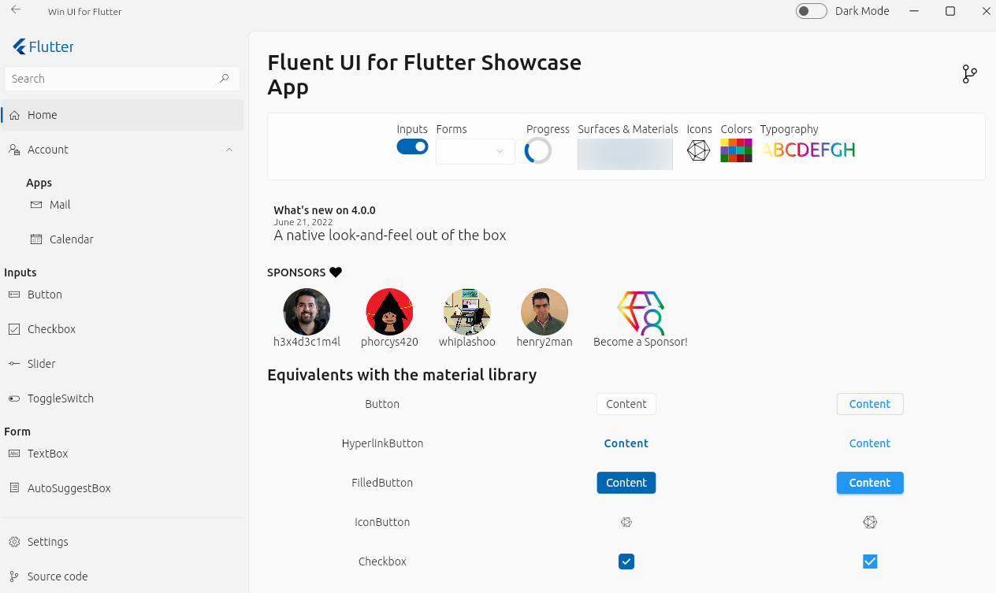Click the back arrow in the title bar
Screen dimensions: 996x593
tap(16, 11)
